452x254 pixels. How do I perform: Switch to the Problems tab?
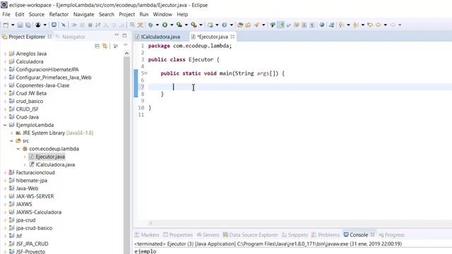click(326, 235)
